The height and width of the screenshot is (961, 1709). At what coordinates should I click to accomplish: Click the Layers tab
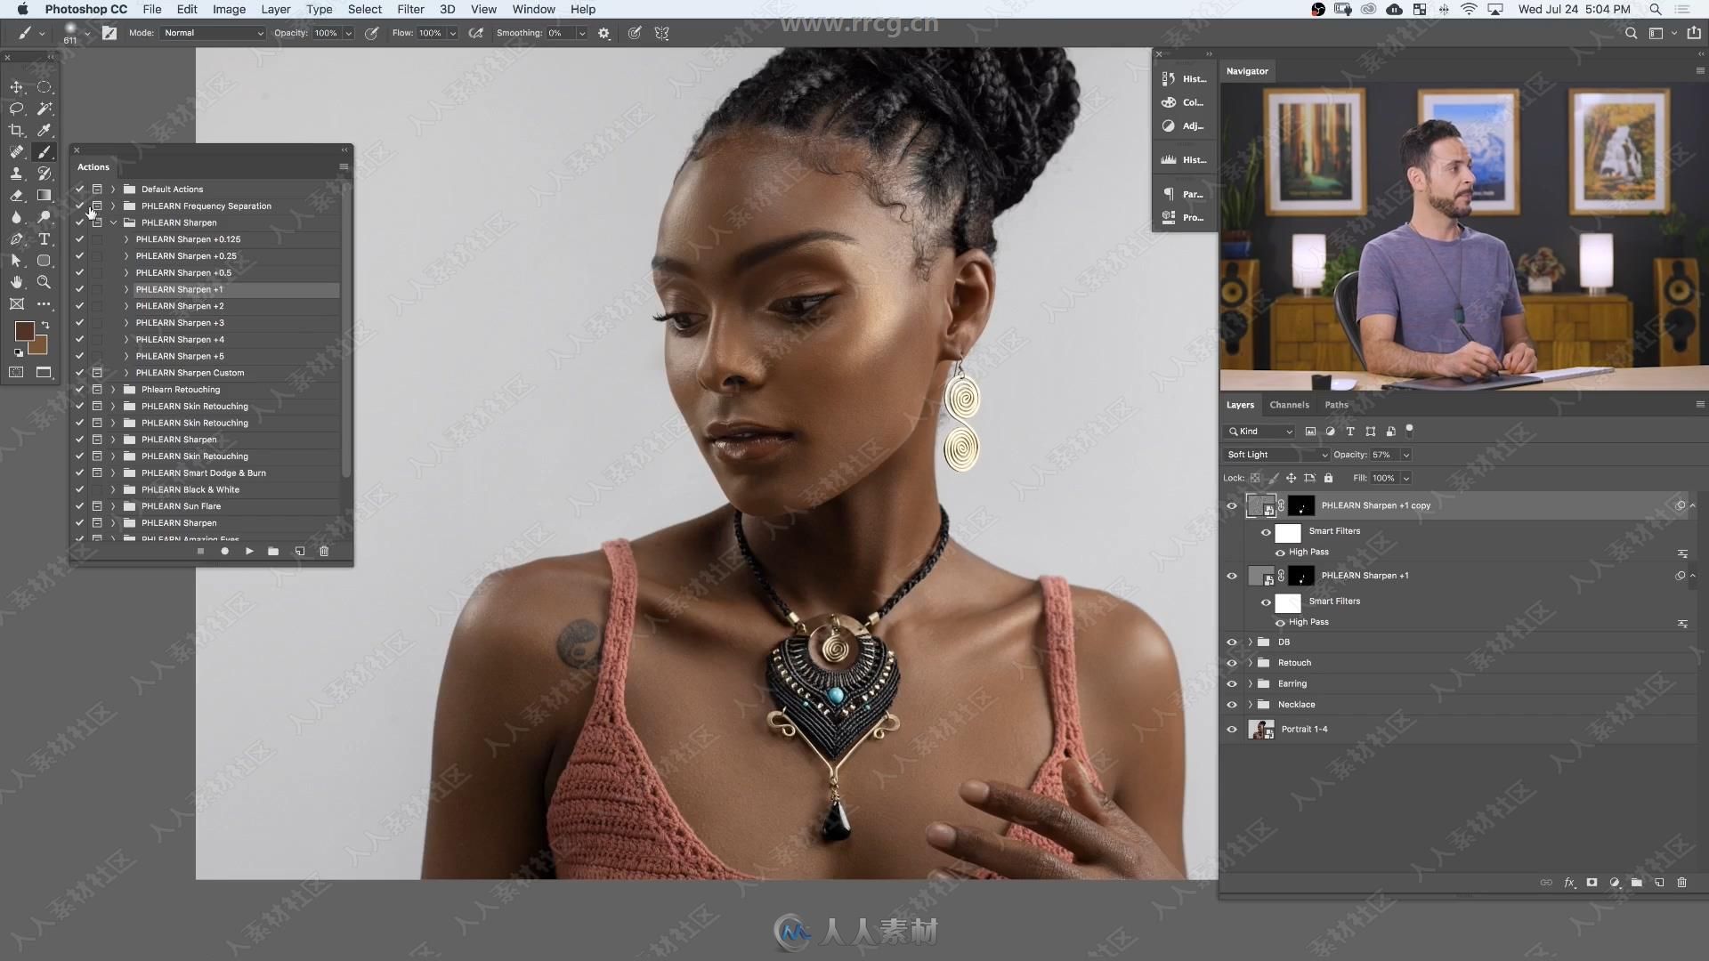1241,404
